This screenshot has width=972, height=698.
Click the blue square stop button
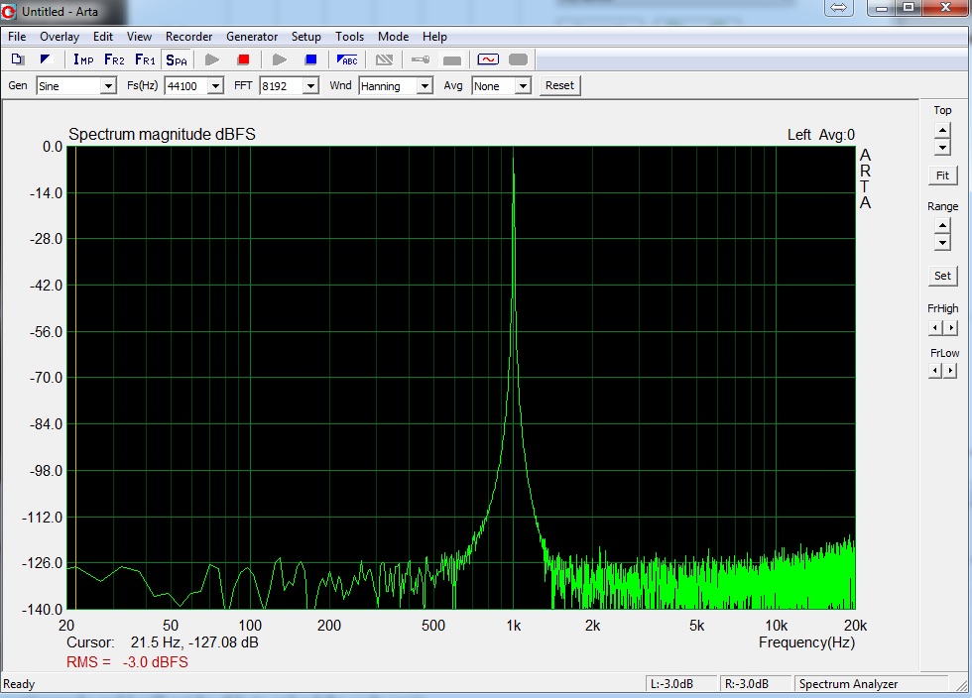click(x=310, y=59)
